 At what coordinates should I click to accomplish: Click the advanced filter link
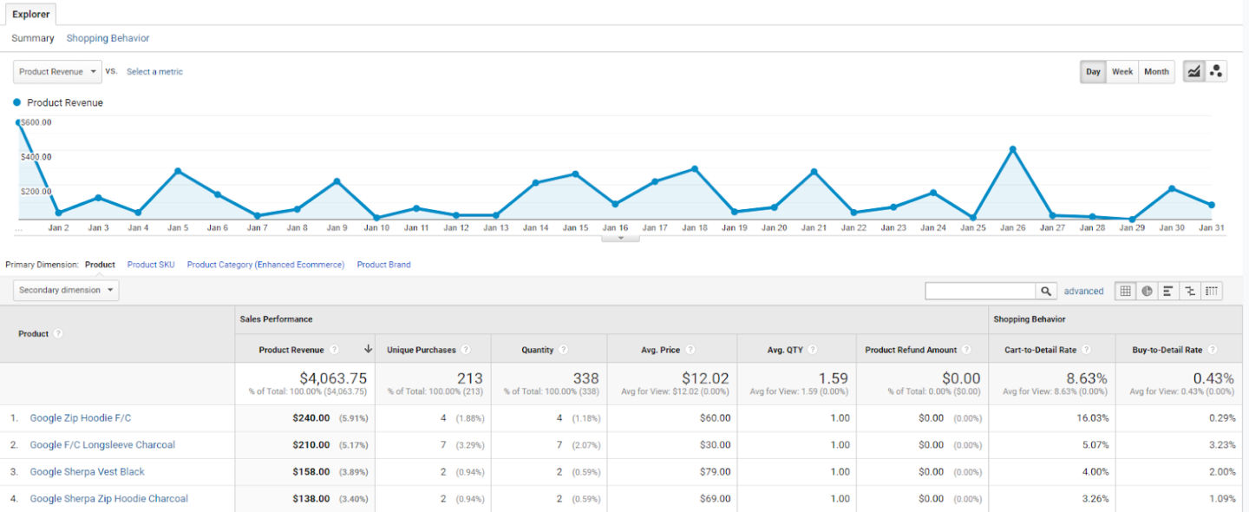(x=1083, y=292)
